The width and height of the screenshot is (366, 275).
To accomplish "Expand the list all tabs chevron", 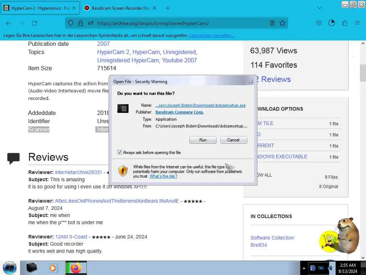I will click(x=319, y=8).
